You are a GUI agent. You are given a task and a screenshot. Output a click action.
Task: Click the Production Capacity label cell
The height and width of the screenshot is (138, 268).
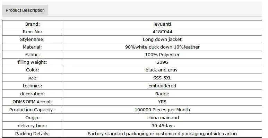tap(33, 110)
